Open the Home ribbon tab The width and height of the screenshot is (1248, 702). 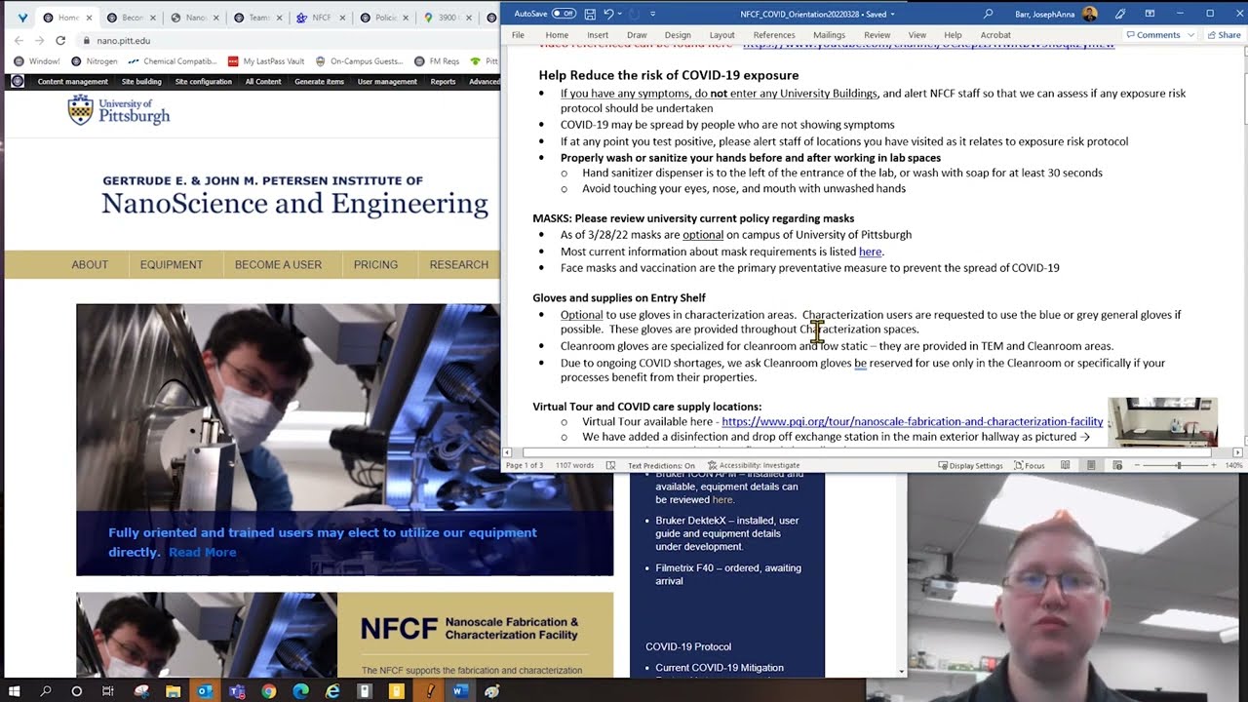(x=557, y=35)
